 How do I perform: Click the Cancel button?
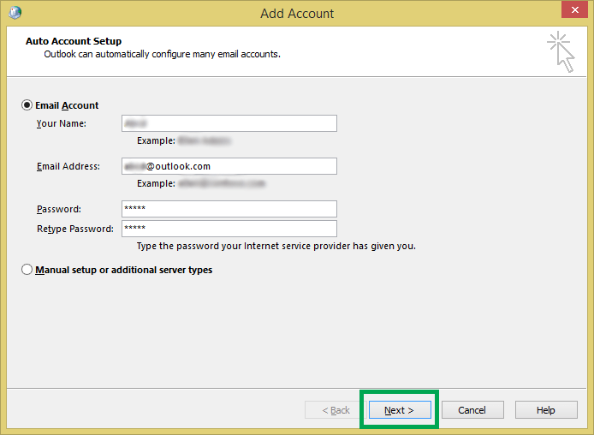[472, 410]
